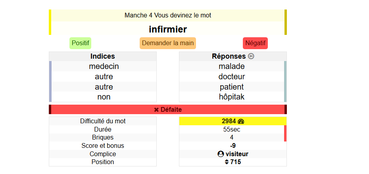This screenshot has height=174, width=369.
Task: Select the answer hôpitak in Réponses
Action: [x=231, y=97]
